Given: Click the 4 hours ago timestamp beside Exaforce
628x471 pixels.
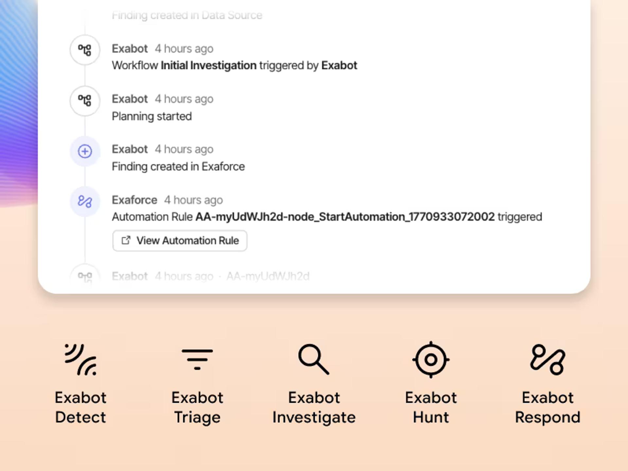Looking at the screenshot, I should coord(193,200).
